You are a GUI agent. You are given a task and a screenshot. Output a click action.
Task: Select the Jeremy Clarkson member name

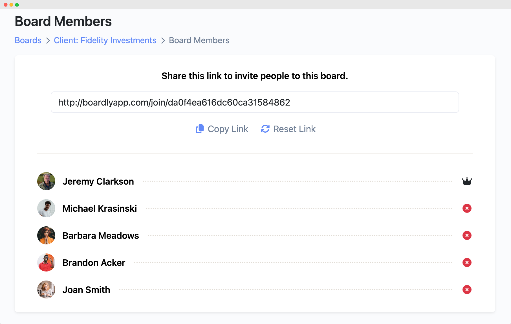(x=98, y=181)
